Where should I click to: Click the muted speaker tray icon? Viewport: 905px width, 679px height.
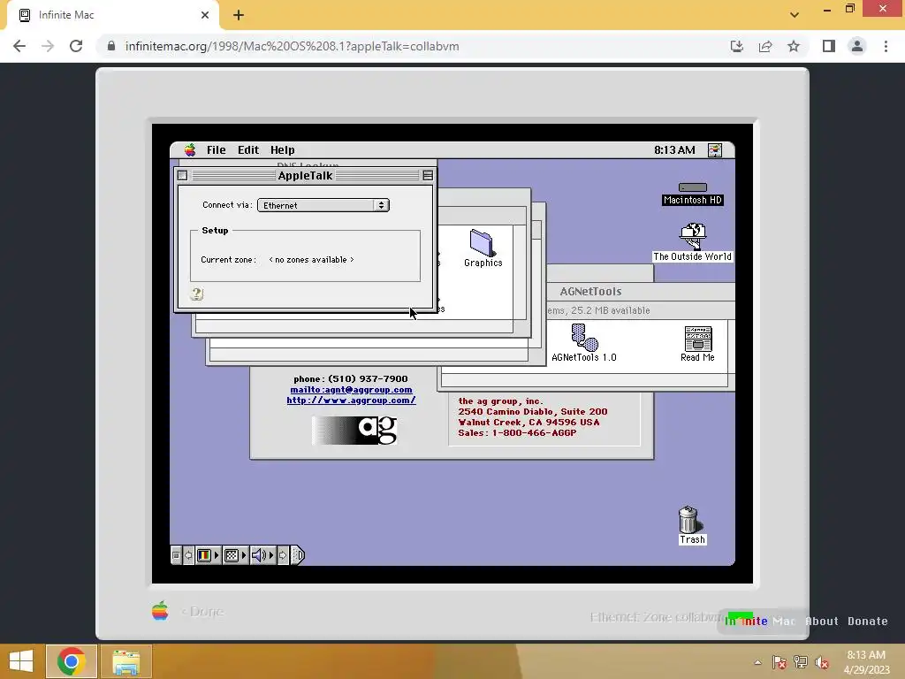click(822, 662)
